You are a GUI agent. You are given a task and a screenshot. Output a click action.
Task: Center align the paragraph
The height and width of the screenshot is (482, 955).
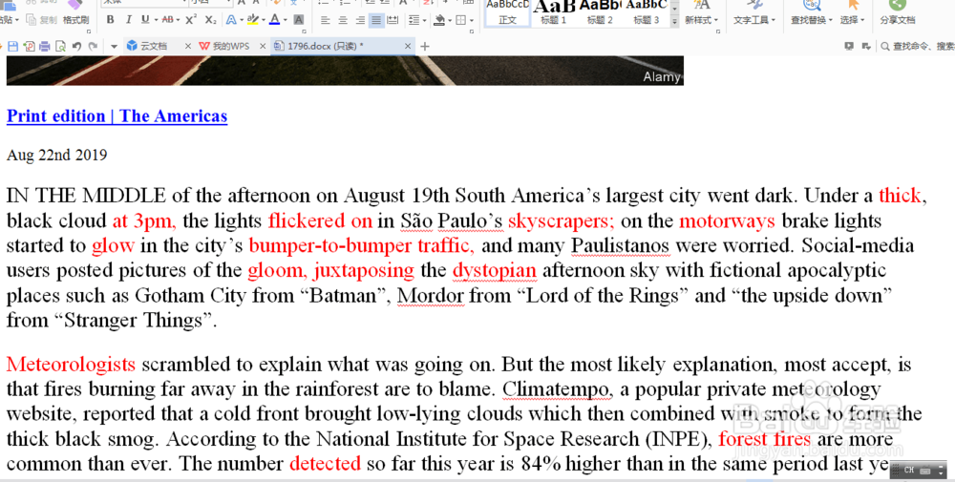(343, 20)
